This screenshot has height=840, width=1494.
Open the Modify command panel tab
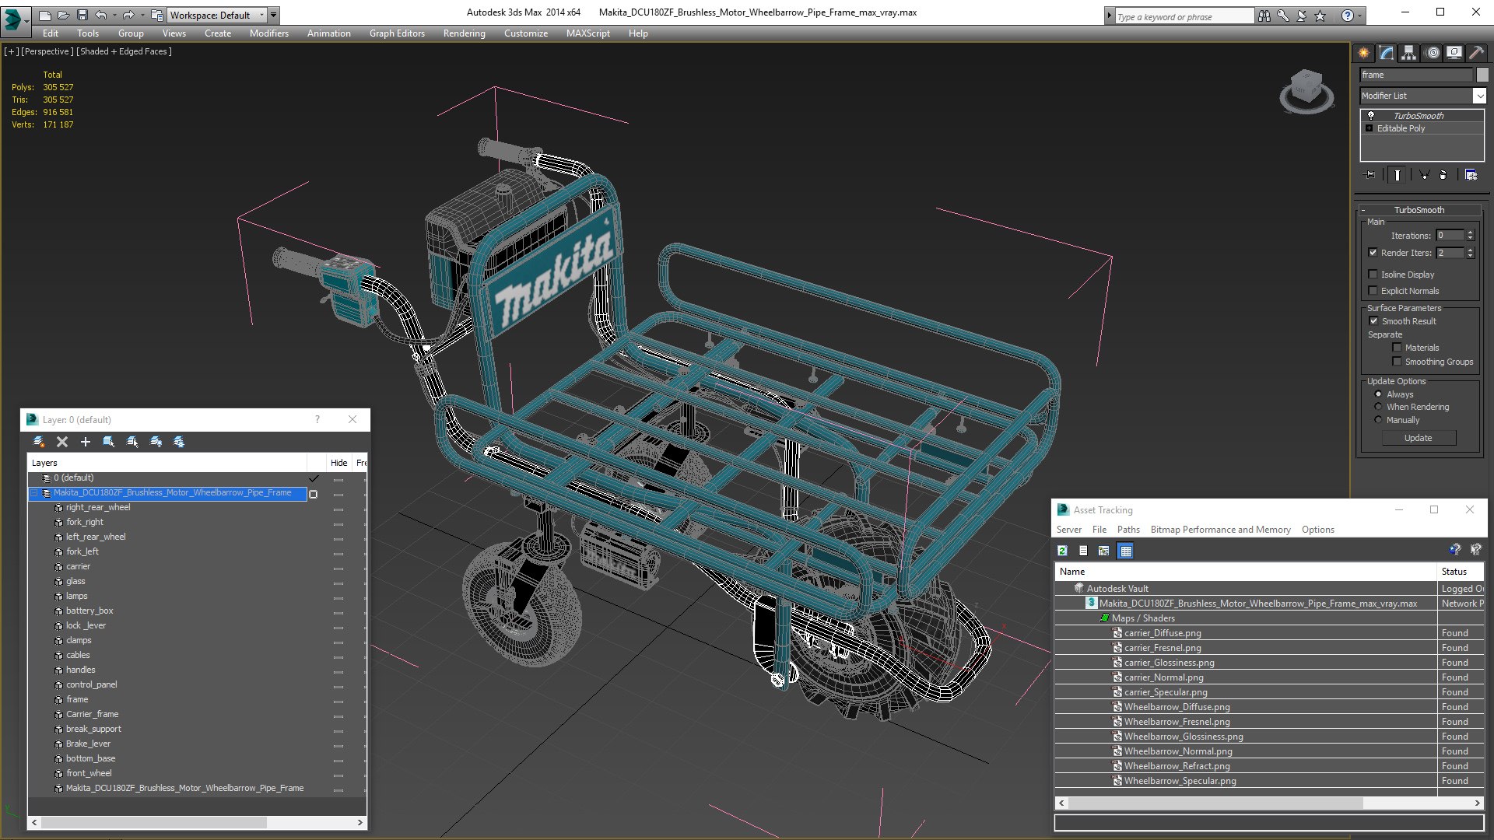pyautogui.click(x=1387, y=53)
